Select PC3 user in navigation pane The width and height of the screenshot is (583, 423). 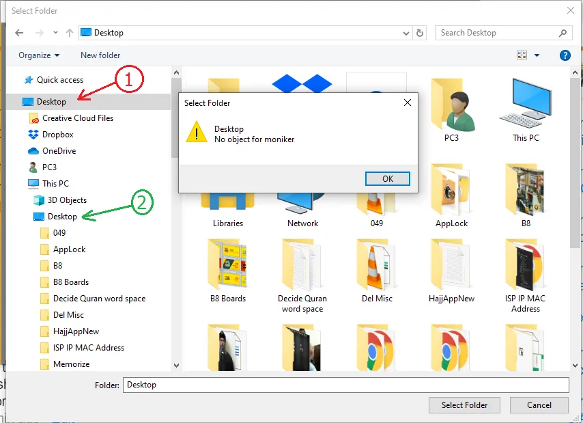click(42, 167)
